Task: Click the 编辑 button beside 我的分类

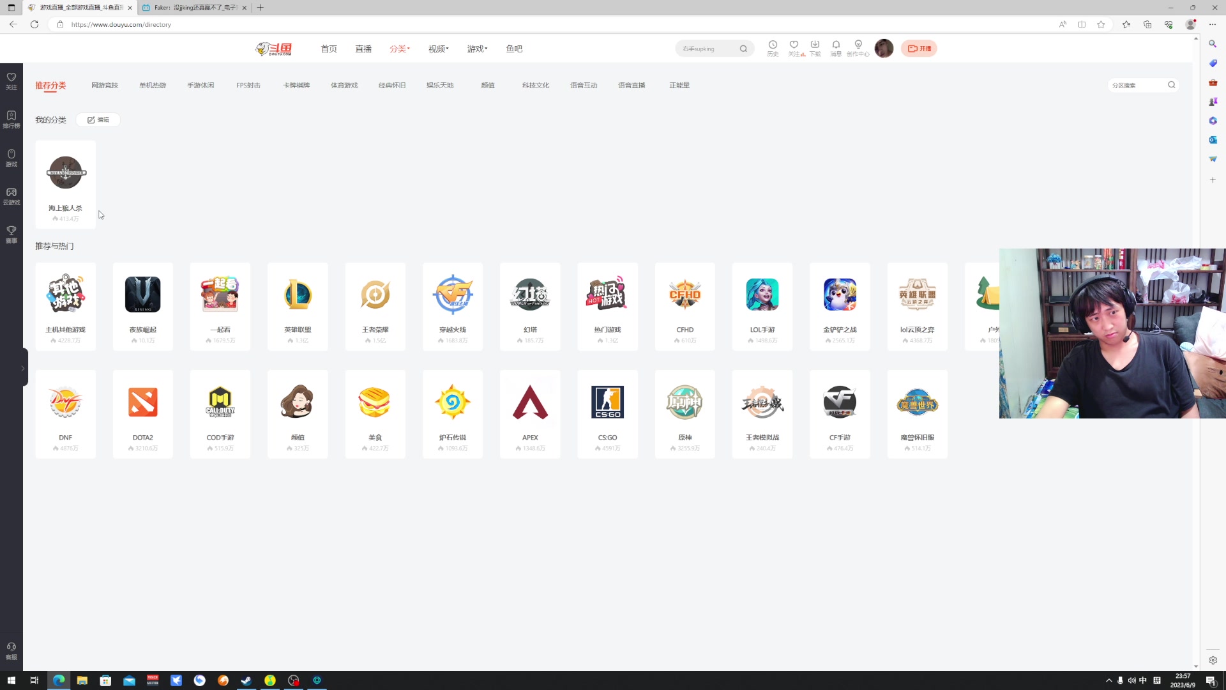Action: pos(98,119)
